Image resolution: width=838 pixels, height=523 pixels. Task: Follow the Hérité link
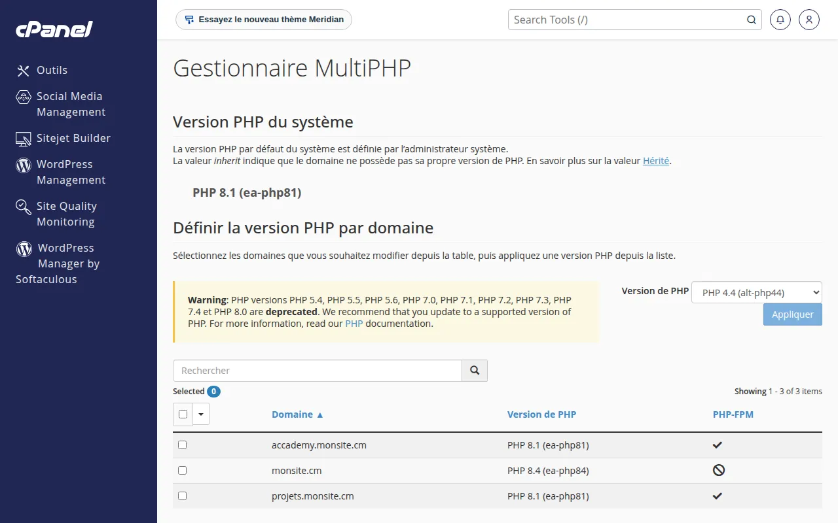click(656, 161)
